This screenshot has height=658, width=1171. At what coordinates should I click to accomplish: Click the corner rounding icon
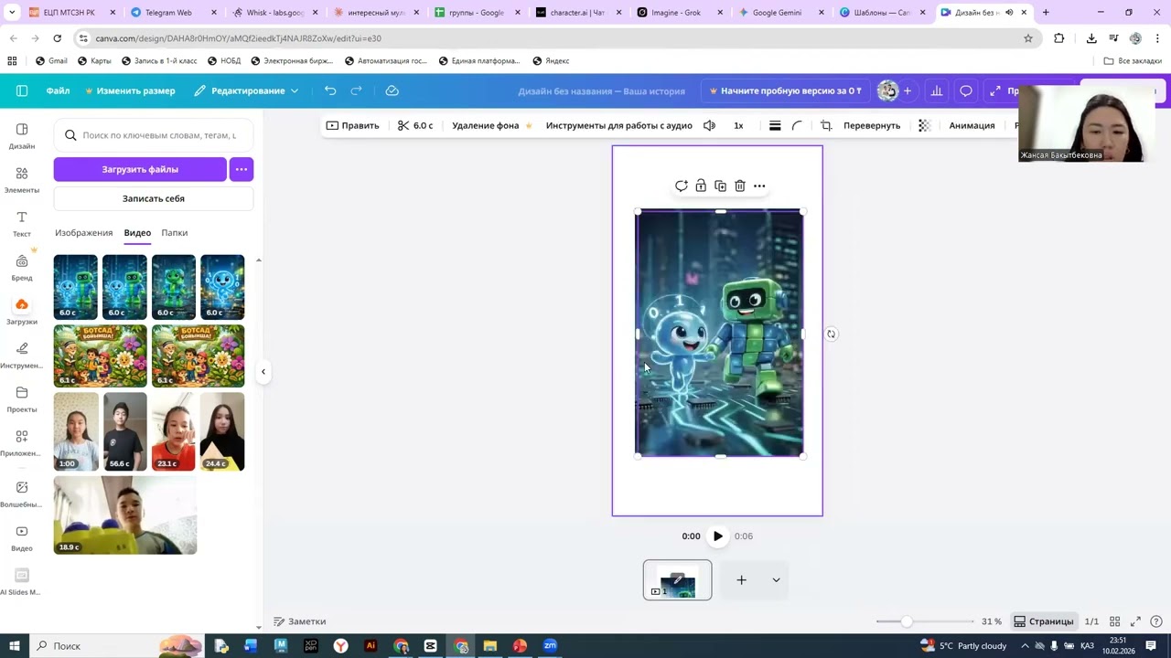pyautogui.click(x=797, y=125)
